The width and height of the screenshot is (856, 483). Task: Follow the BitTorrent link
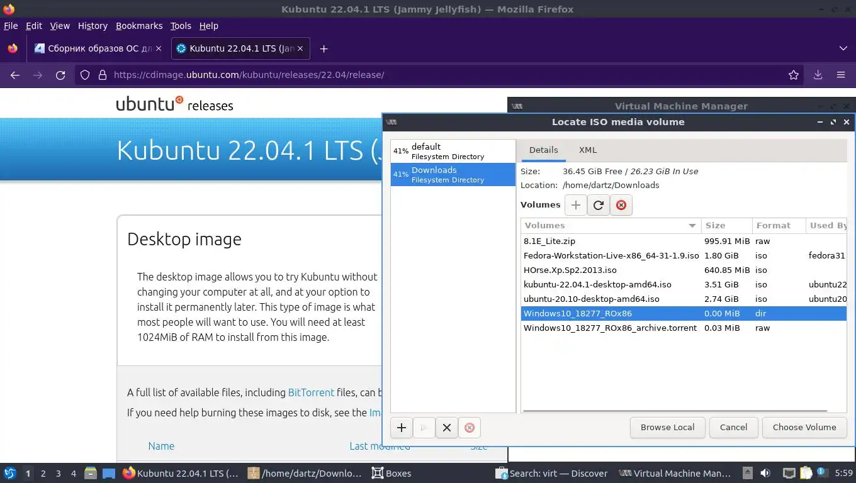[311, 392]
